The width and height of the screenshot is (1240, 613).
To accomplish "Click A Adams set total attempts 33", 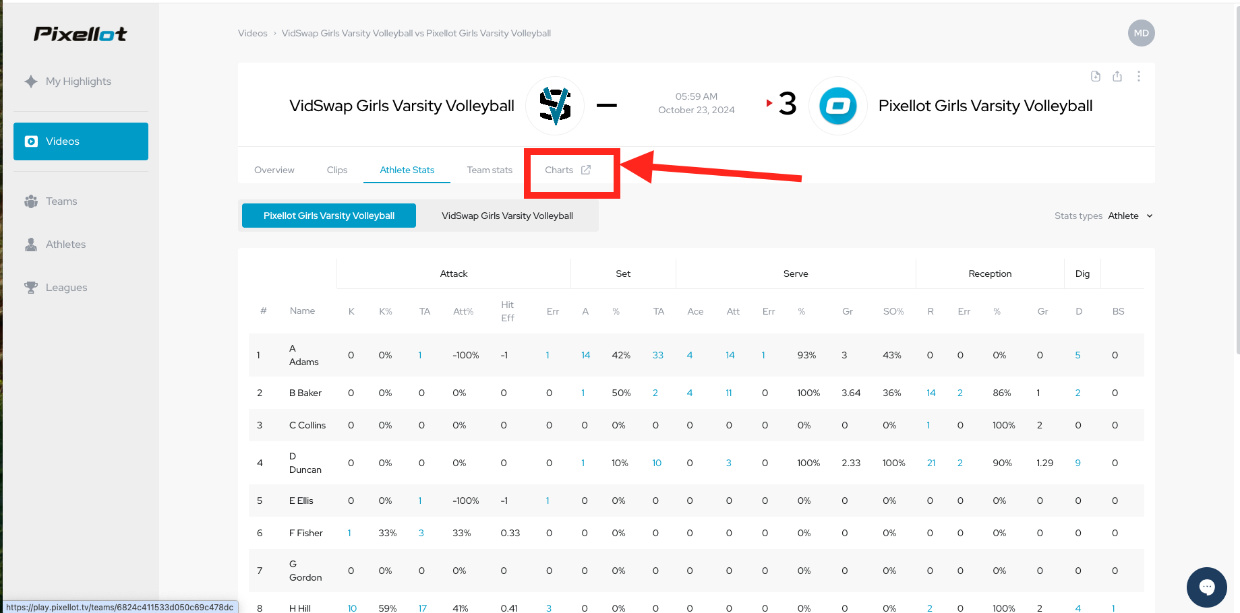I will (x=658, y=355).
